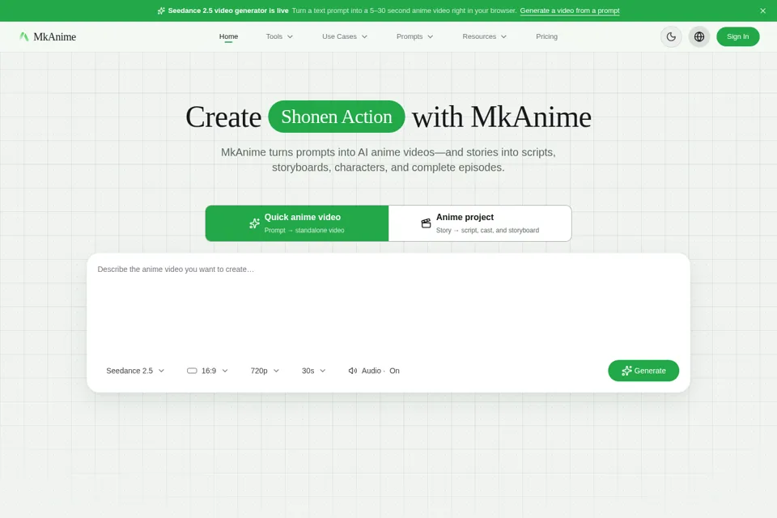This screenshot has width=777, height=518.
Task: Select the Quick anime video tab
Action: coord(297,223)
